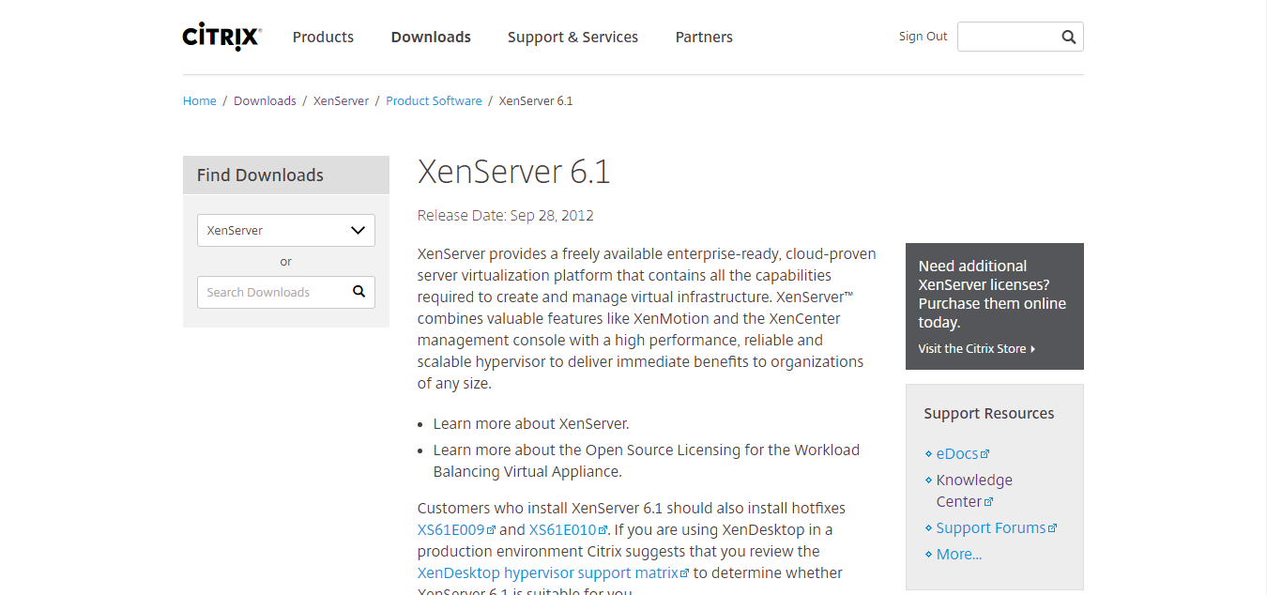Image resolution: width=1267 pixels, height=595 pixels.
Task: Click the XenServer 6.1 breadcrumb text
Action: click(x=536, y=100)
